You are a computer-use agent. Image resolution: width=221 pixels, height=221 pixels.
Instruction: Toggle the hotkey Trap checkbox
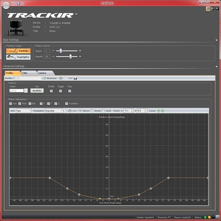[70, 91]
